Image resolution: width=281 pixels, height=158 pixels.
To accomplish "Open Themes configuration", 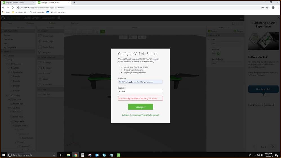I will coord(7,35).
